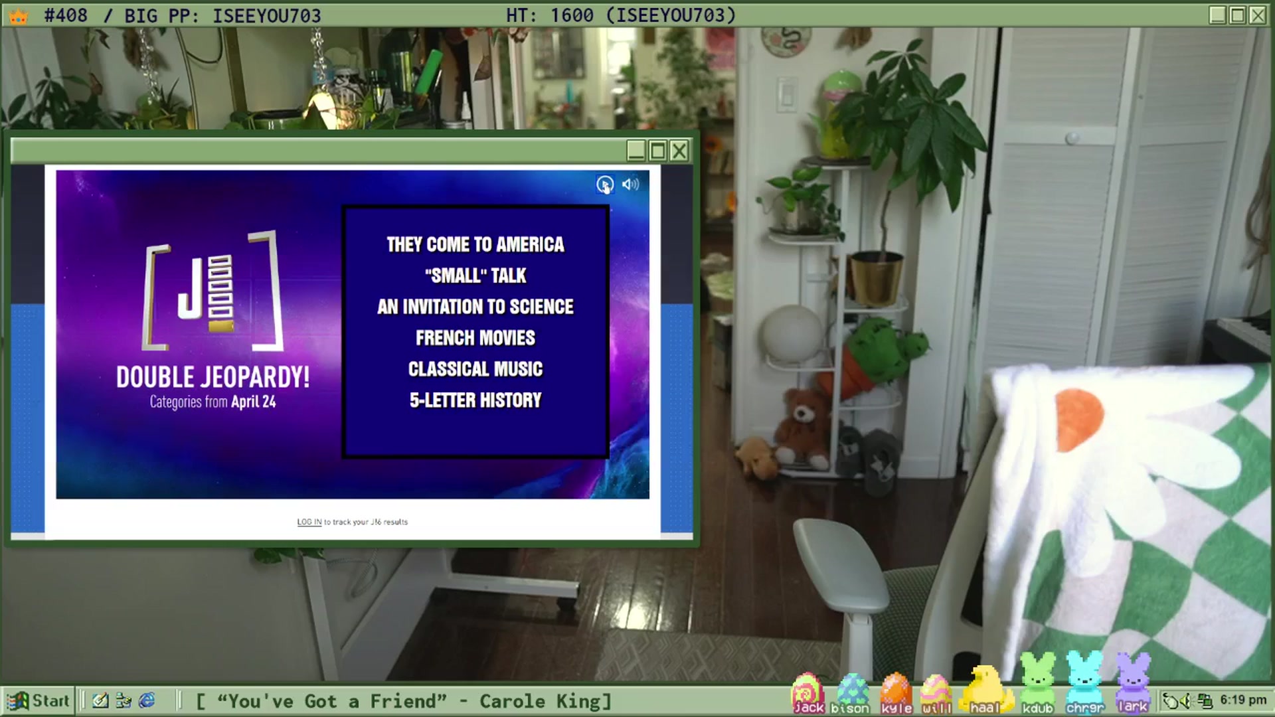1275x717 pixels.
Task: Click the mouse tray icon
Action: [x=1172, y=701]
